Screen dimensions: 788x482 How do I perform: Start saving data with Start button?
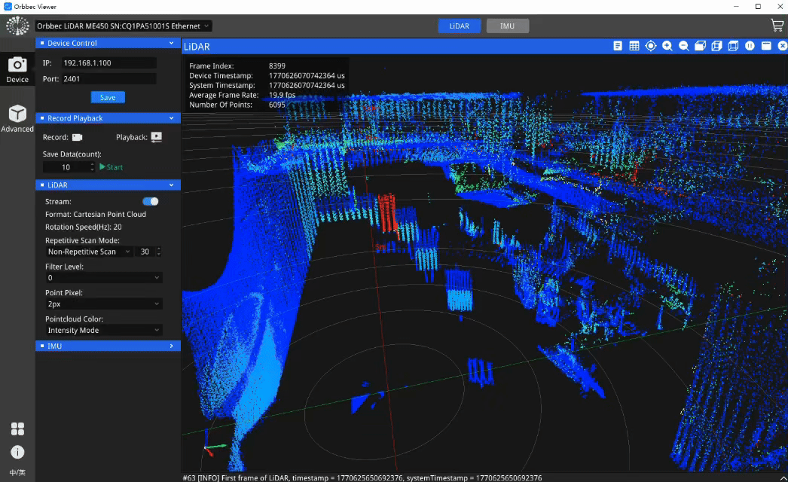tap(111, 167)
